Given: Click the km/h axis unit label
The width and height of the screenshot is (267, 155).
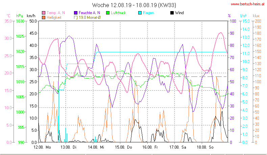Looking at the screenshot, I should coord(31,16).
